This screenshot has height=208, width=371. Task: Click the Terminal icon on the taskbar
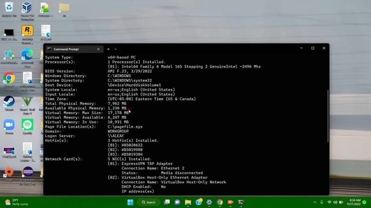[x=241, y=202]
